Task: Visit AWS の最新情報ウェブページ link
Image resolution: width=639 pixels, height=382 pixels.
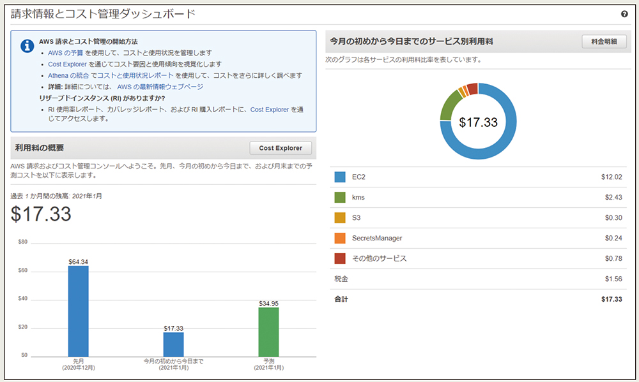Action: tap(160, 87)
